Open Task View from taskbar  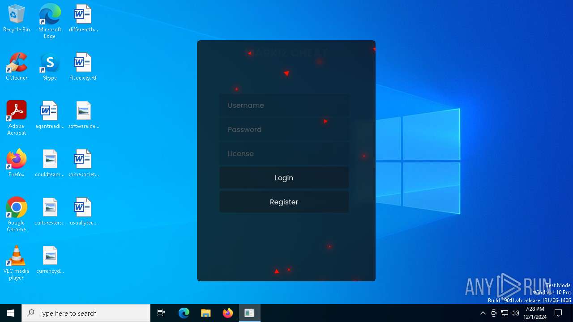(x=161, y=313)
